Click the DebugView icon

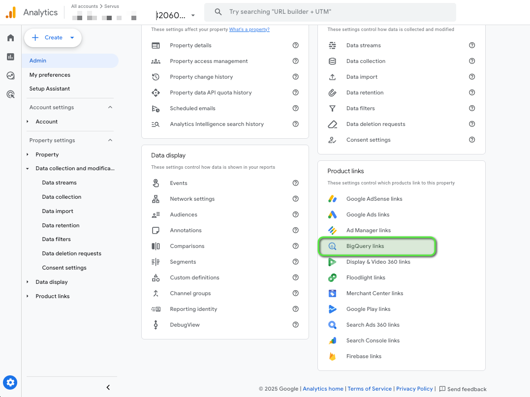click(x=156, y=325)
